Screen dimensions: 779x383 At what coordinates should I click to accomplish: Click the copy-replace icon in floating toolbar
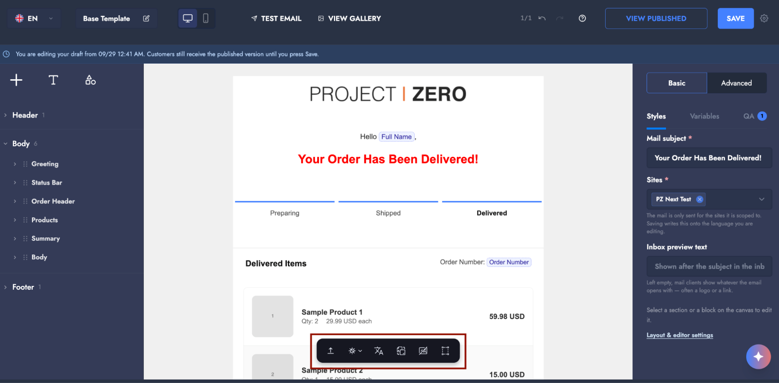[x=401, y=351]
